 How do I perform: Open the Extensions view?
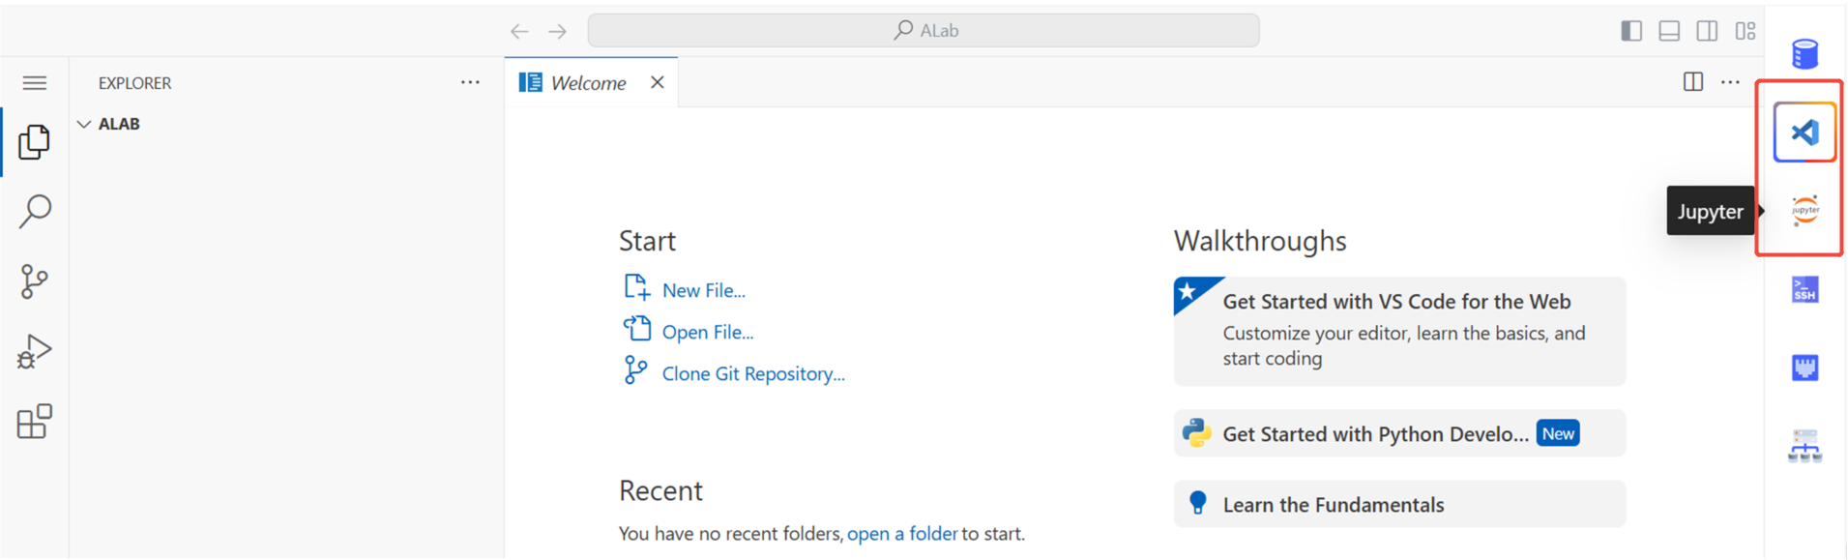tap(34, 422)
